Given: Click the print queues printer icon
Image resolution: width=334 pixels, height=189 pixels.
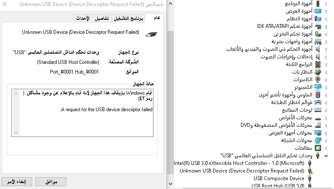Looking at the screenshot, I should (x=318, y=102).
